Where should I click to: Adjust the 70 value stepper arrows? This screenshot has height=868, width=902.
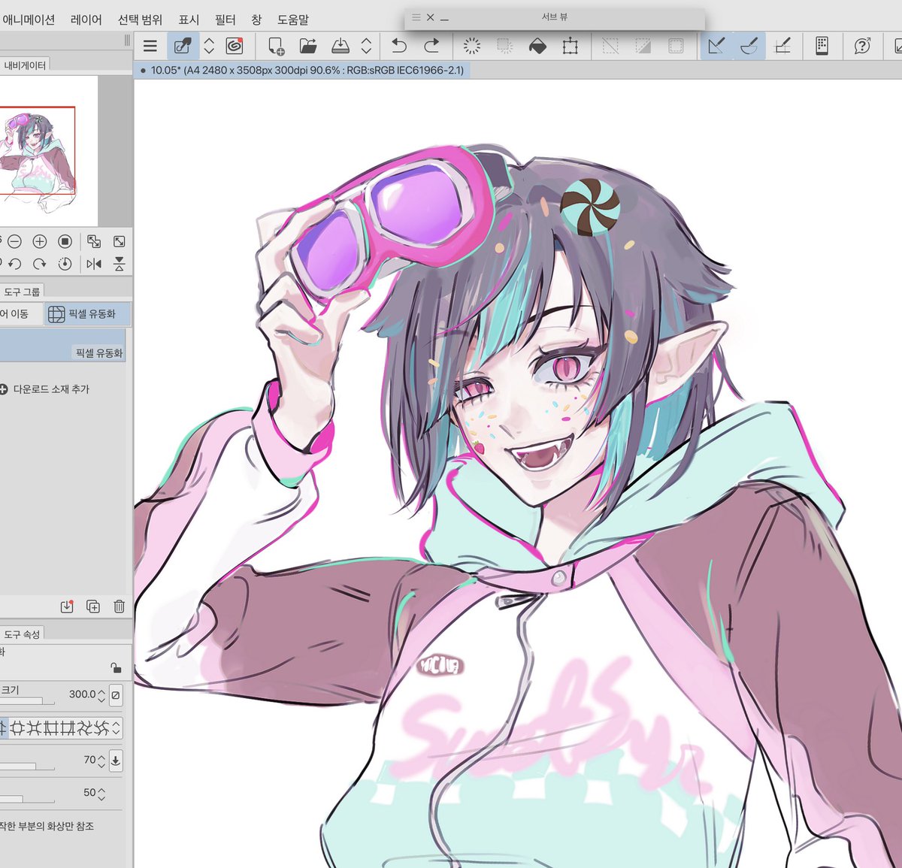[x=101, y=761]
